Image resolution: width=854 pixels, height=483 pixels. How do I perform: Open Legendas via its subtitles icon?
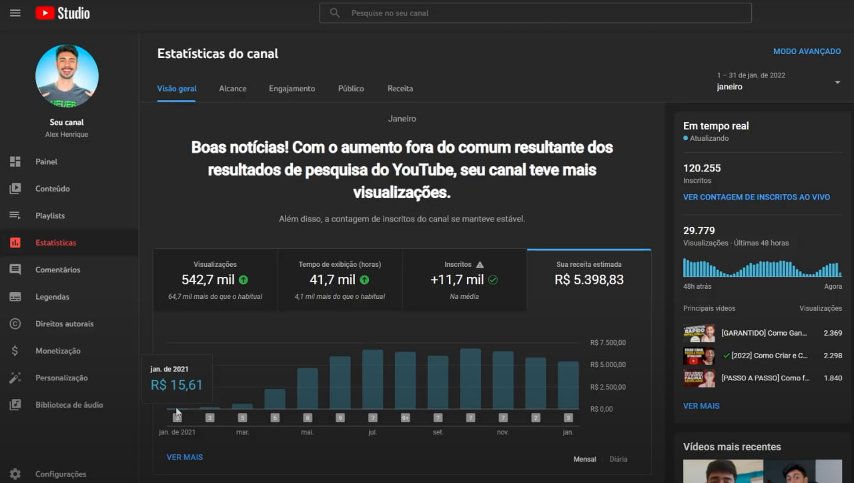[15, 297]
